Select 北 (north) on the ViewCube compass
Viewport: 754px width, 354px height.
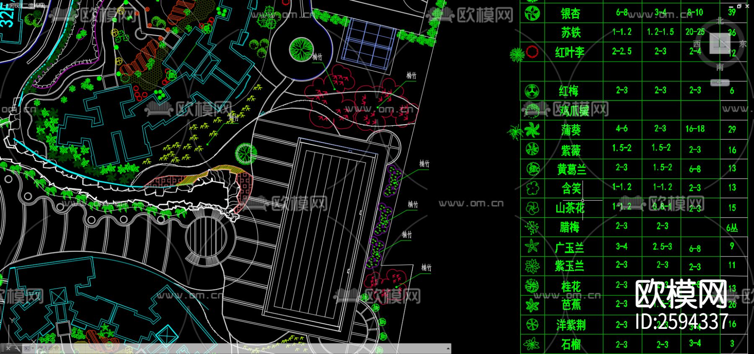pyautogui.click(x=720, y=21)
